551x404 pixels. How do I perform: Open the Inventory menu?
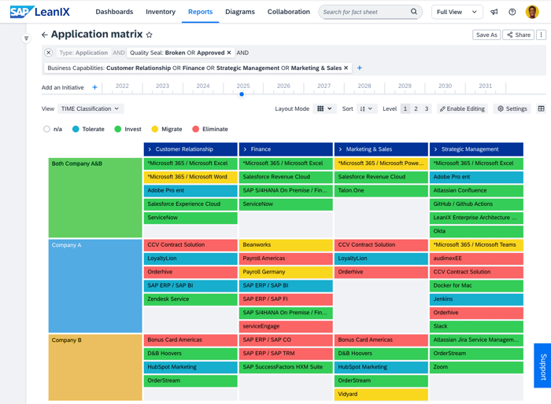(161, 12)
